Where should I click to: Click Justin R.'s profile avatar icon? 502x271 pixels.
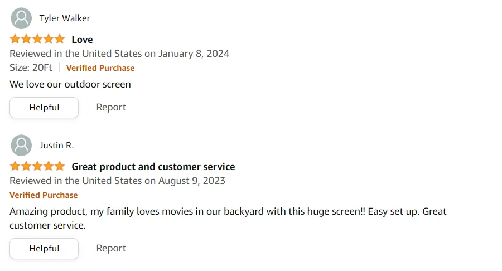pyautogui.click(x=21, y=146)
